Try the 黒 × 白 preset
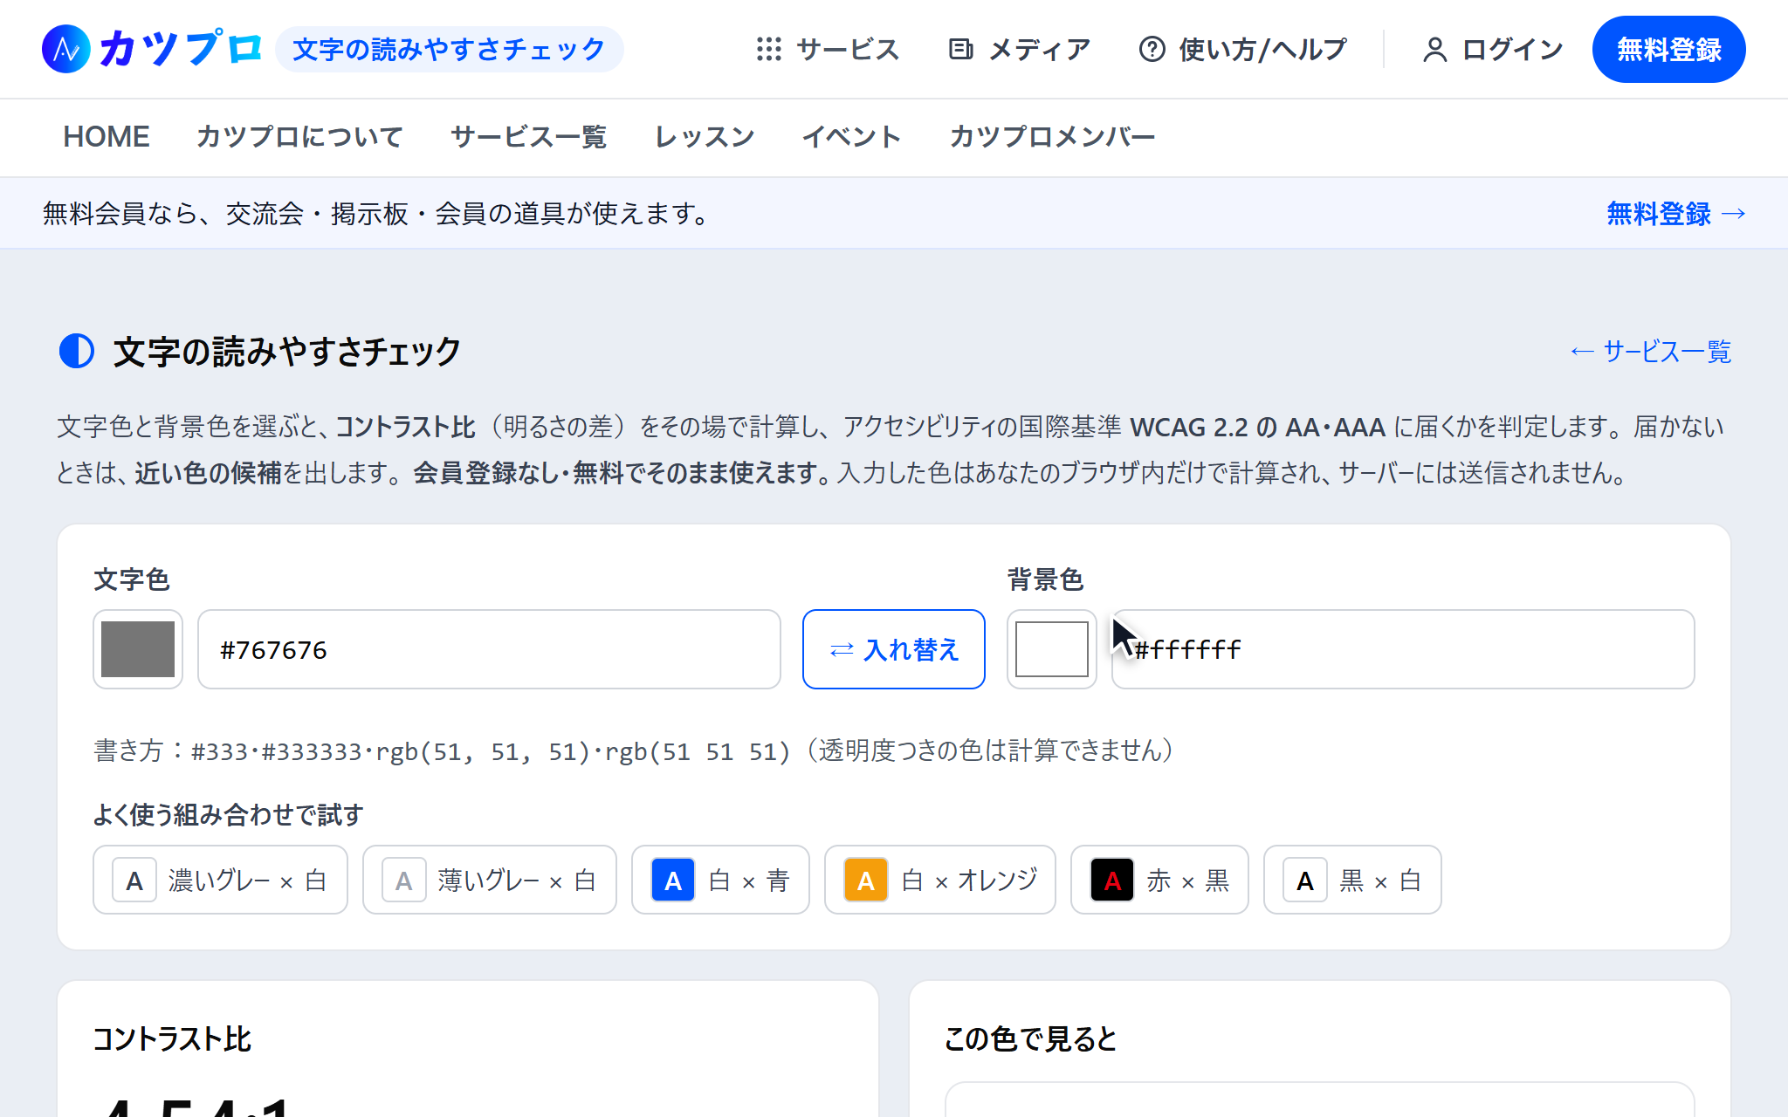 coord(1352,880)
